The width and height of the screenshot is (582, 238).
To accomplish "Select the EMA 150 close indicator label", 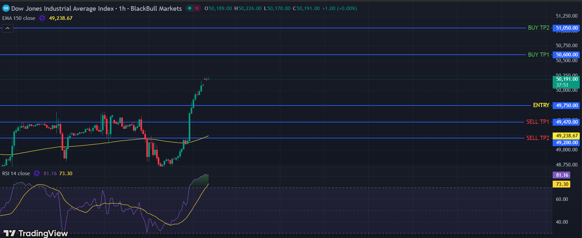I will click(19, 18).
